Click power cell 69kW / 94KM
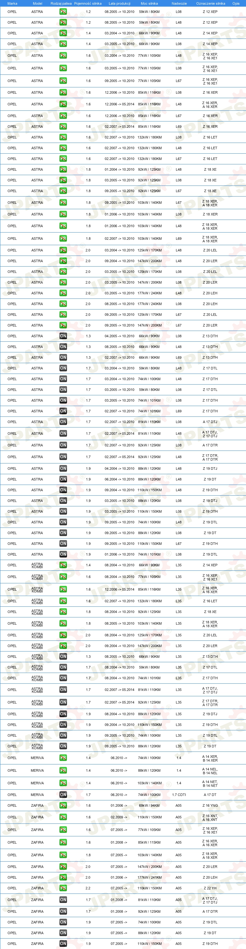Viewport: 246px width, 949px height. pos(149,806)
